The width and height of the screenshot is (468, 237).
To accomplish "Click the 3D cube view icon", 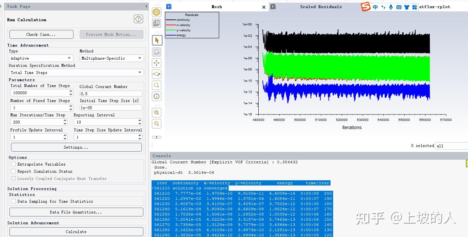I will click(156, 23).
